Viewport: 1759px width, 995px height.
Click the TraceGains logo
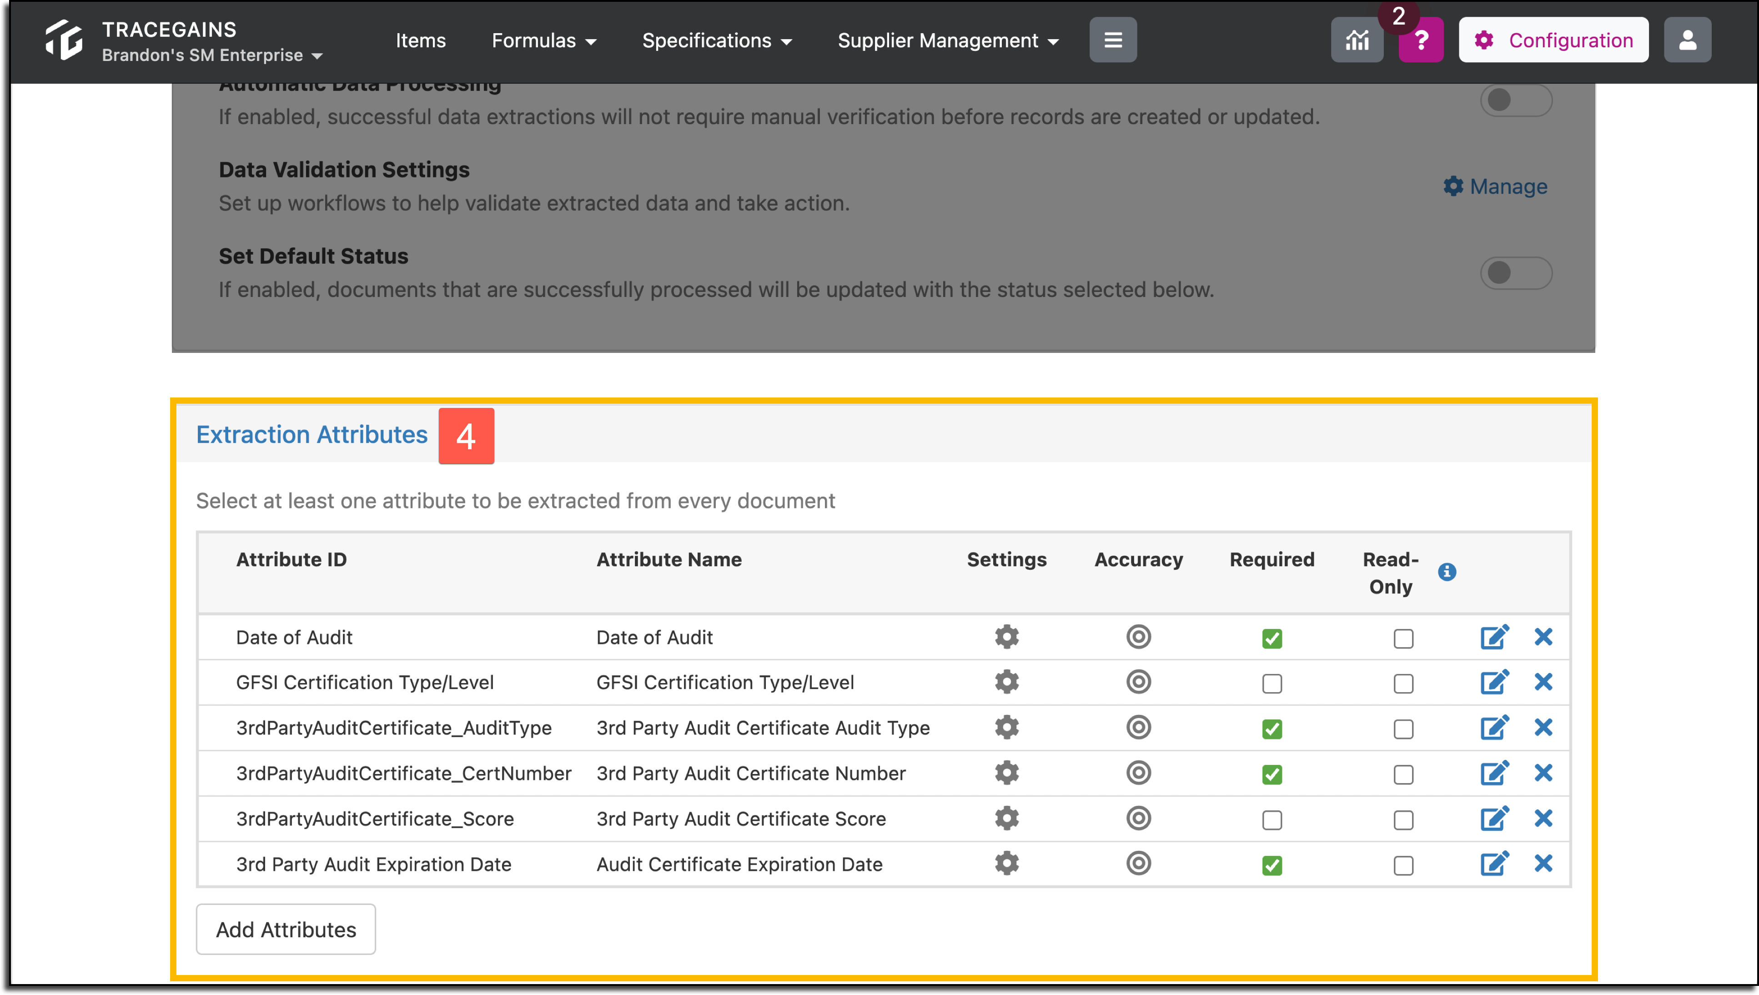[x=64, y=40]
